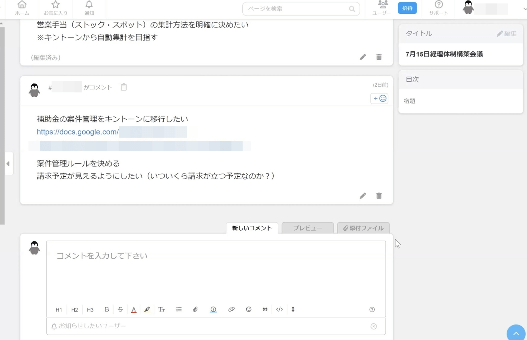The image size is (527, 340).
Task: Insert a code block in the comment
Action: click(x=279, y=309)
